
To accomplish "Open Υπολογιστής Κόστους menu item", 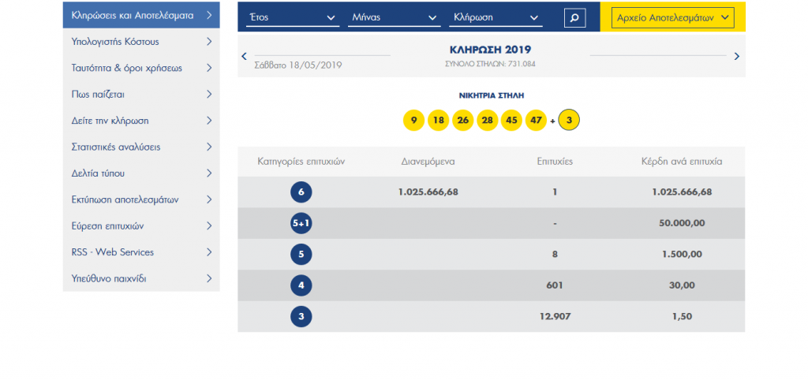I will tap(141, 41).
